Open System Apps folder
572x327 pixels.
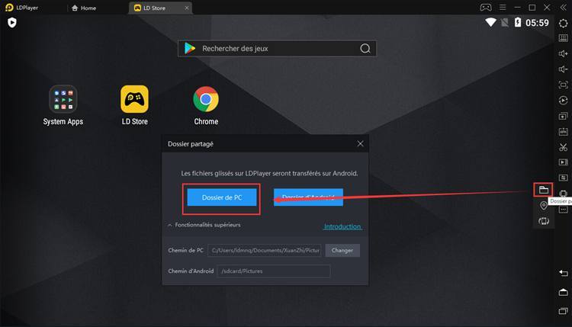pyautogui.click(x=63, y=105)
